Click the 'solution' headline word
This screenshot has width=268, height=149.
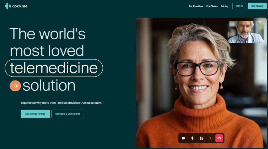pos(49,85)
